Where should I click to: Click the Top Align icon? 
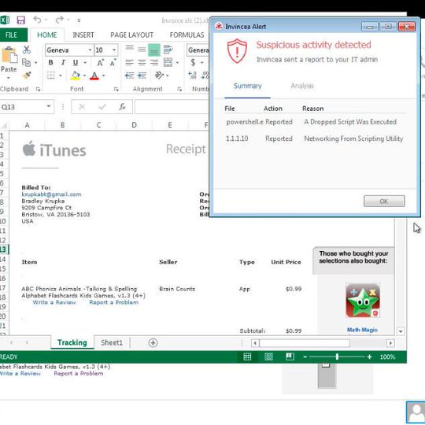129,50
